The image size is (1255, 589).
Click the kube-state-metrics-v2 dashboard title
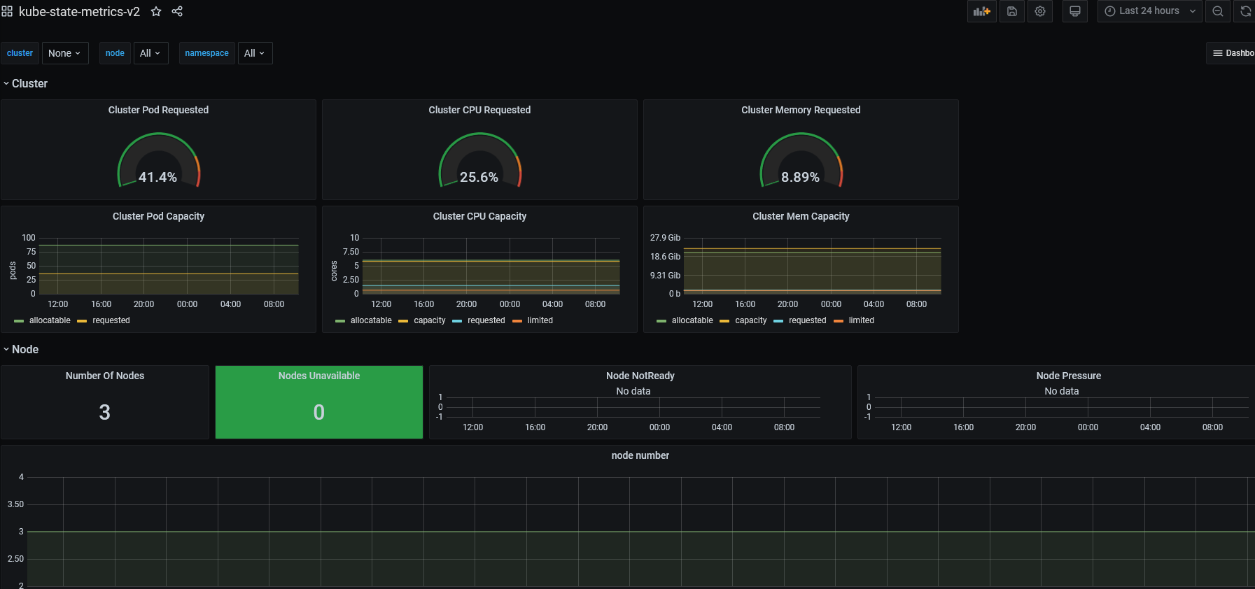click(79, 12)
